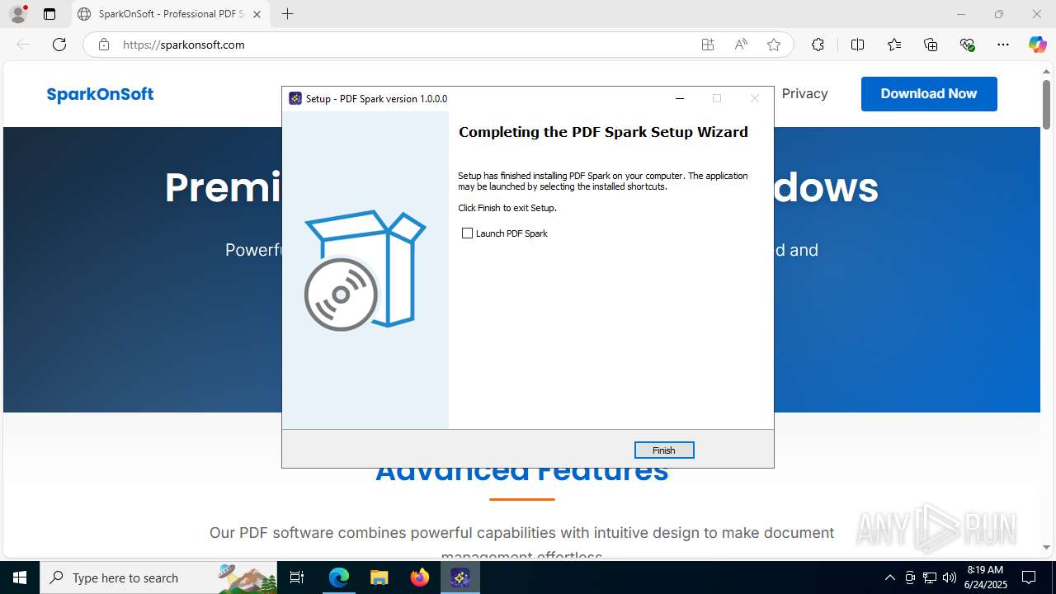
Task: Open Edge Settings and more menu
Action: click(x=1003, y=45)
